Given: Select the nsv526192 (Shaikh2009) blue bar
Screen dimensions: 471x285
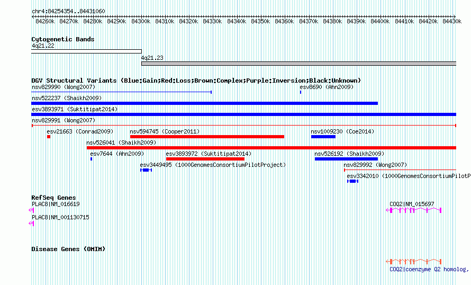Looking at the screenshot, I should coord(346,159).
